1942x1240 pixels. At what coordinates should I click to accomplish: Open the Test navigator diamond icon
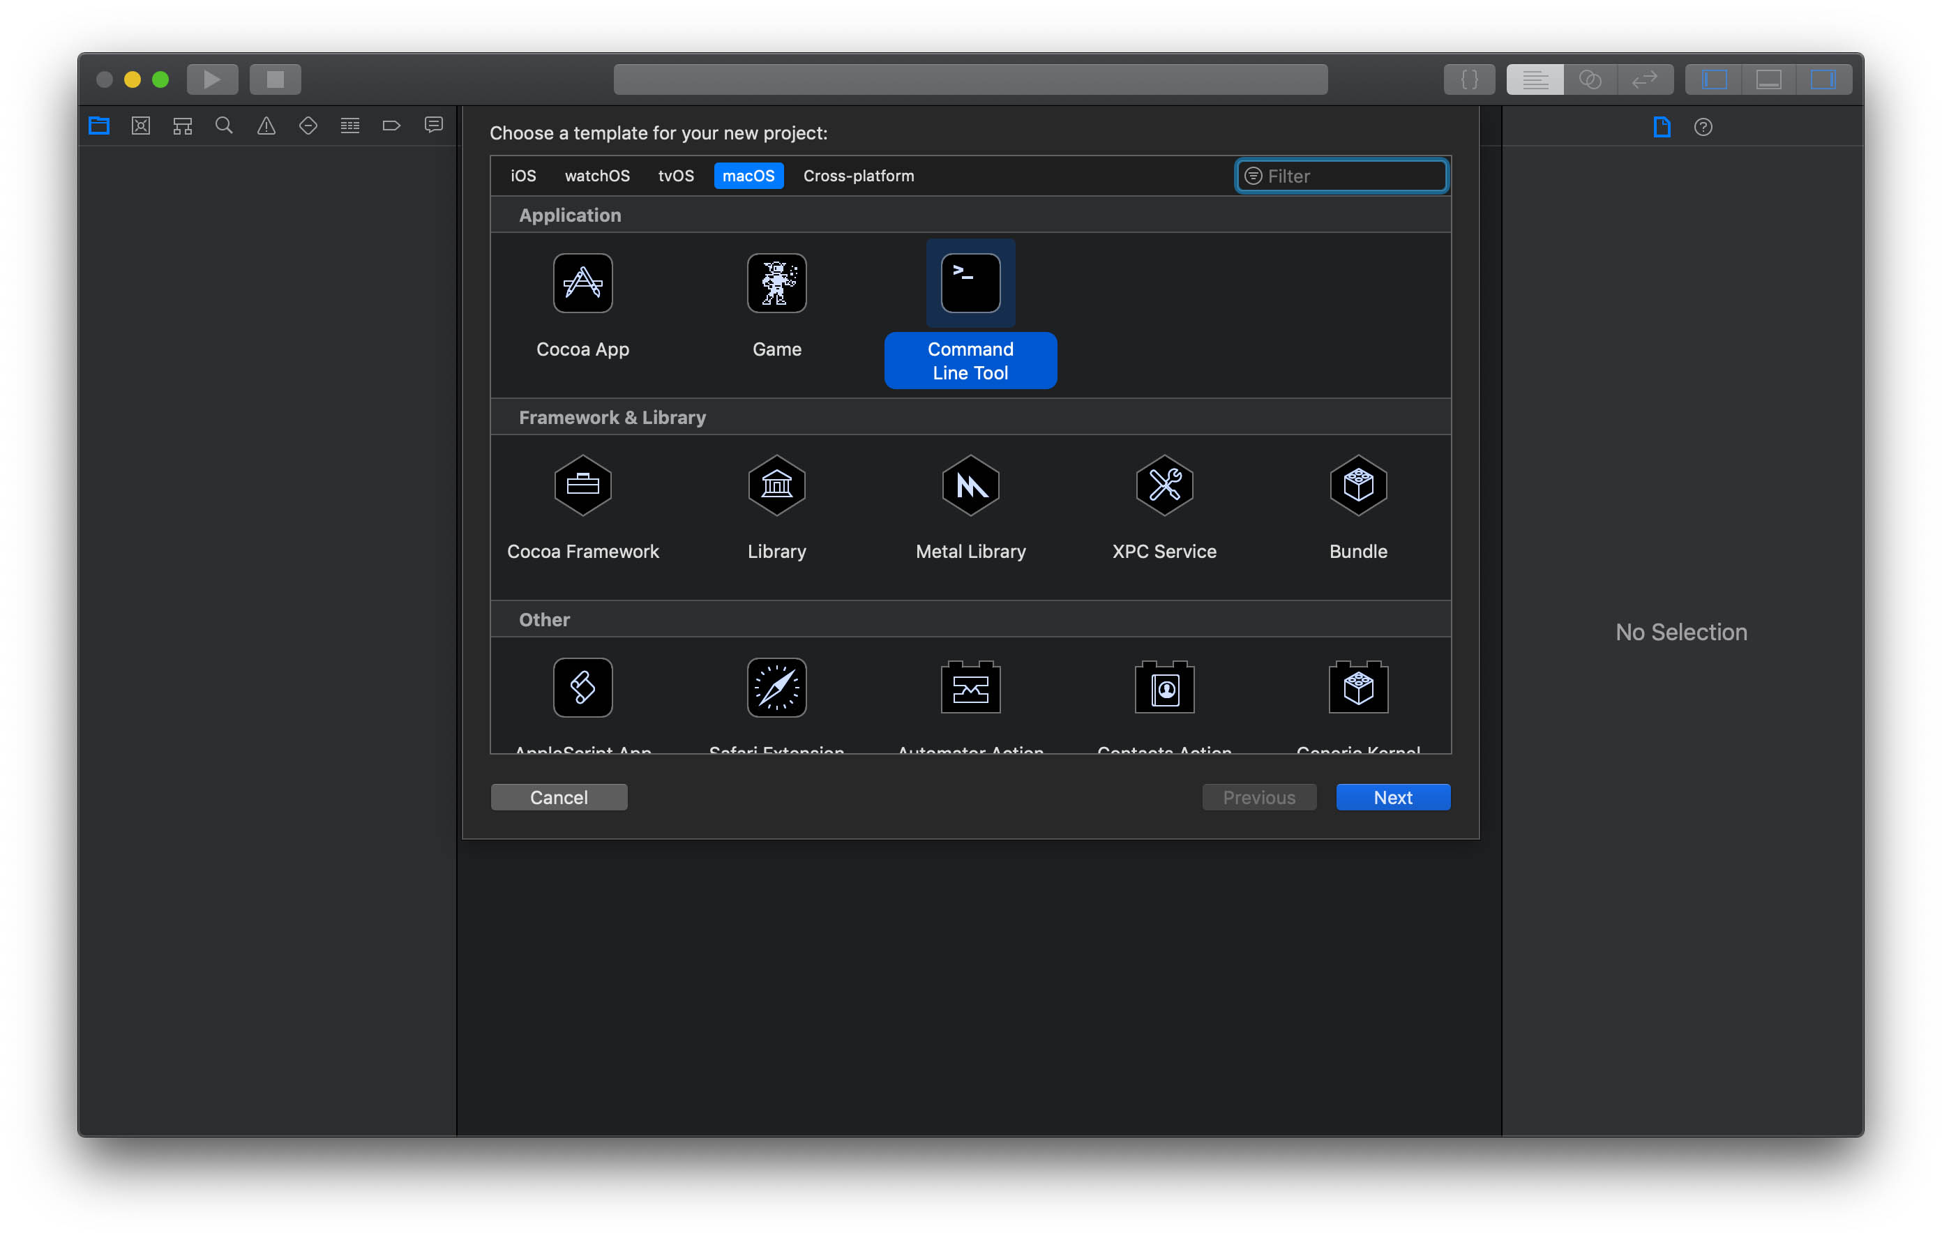tap(308, 126)
